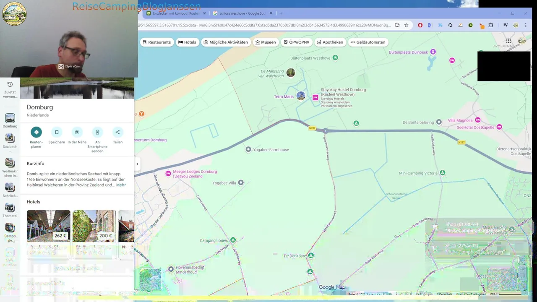Viewport: 537px width, 302px height.
Task: Click Terra Maris map marker
Action: coord(301,96)
